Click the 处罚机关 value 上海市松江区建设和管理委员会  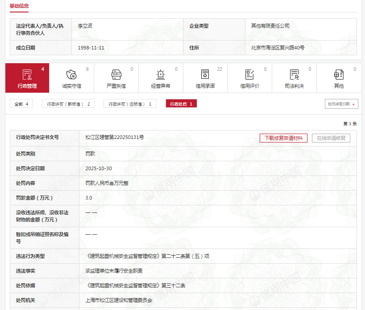(x=119, y=300)
